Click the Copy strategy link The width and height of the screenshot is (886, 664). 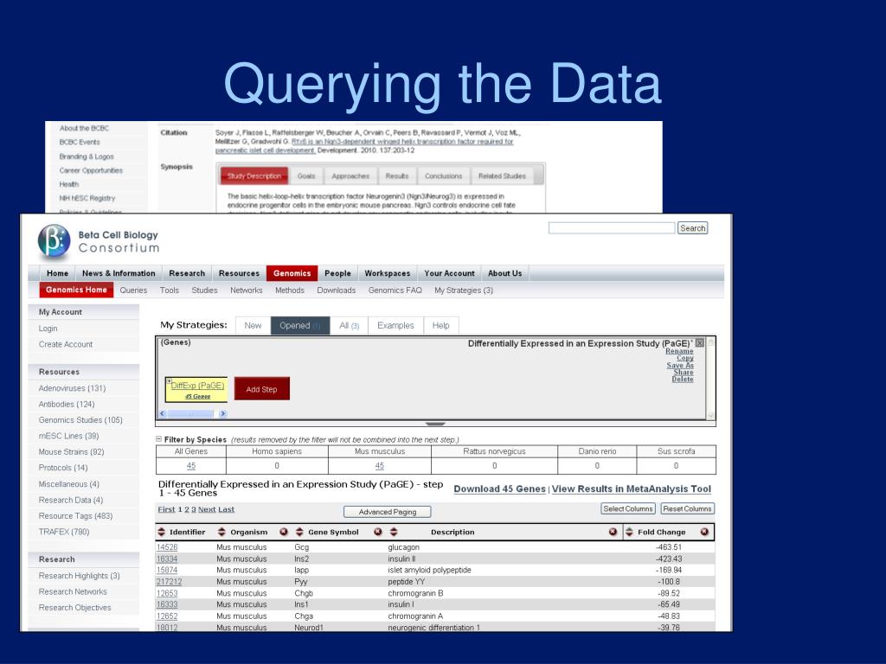(685, 358)
